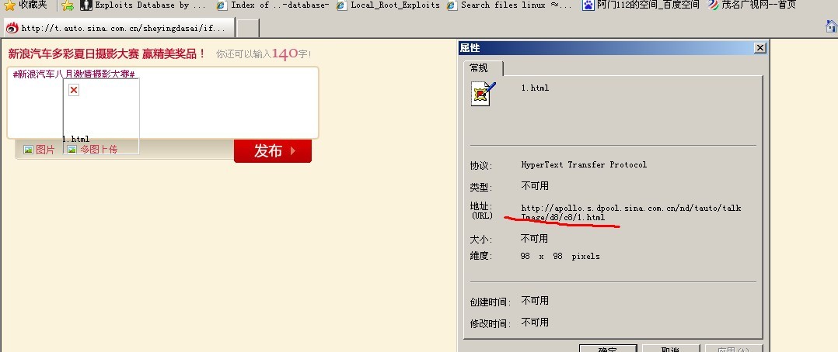The image size is (838, 352).
Task: Close the 属性 properties dialog
Action: coord(760,48)
